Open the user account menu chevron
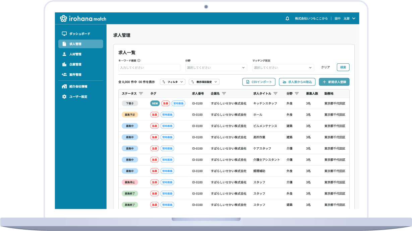 [x=354, y=19]
